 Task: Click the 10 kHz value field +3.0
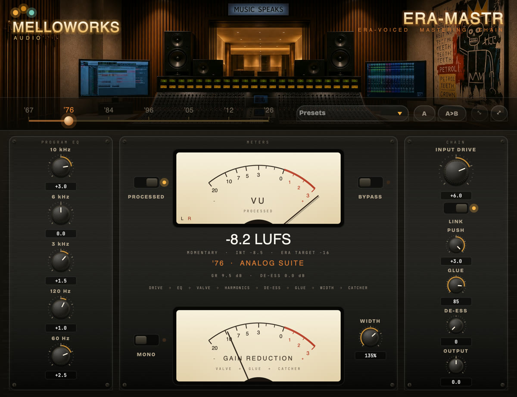(61, 186)
